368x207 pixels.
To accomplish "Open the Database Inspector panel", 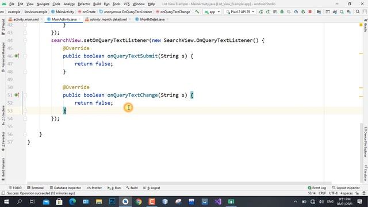I will click(x=65, y=188).
